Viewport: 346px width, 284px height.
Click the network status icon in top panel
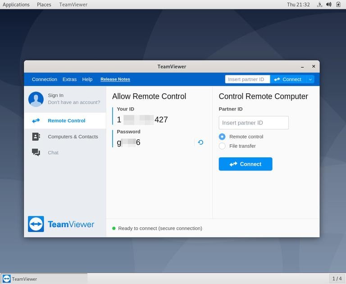319,5
